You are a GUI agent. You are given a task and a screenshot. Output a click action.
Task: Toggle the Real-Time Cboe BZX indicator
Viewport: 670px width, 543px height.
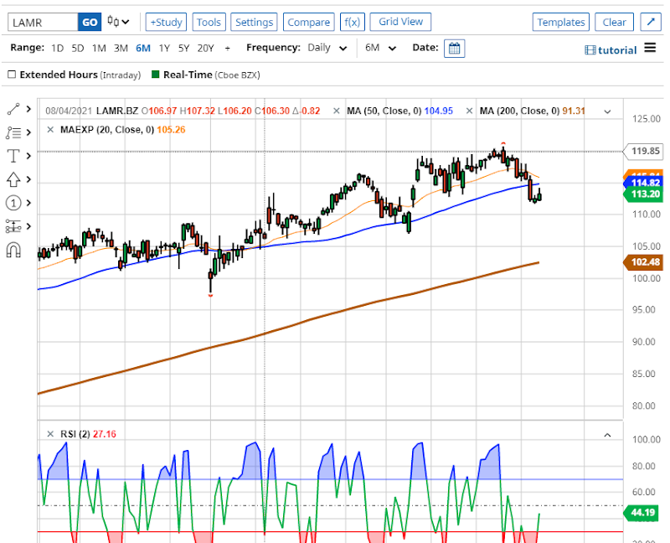pyautogui.click(x=156, y=75)
